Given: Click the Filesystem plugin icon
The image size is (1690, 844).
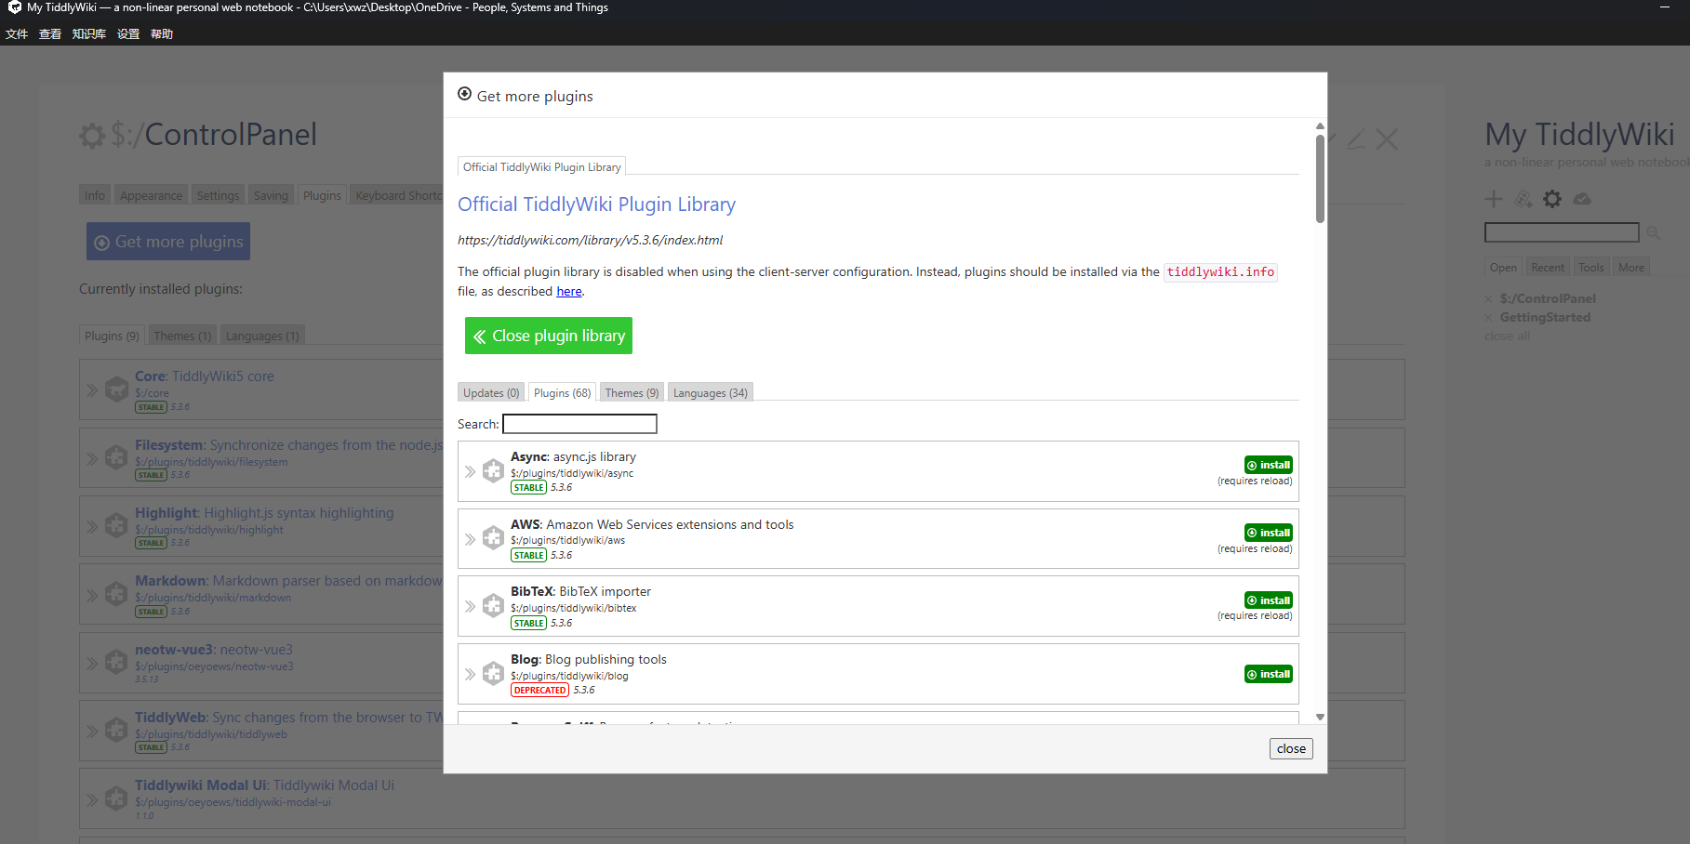Looking at the screenshot, I should coord(116,457).
